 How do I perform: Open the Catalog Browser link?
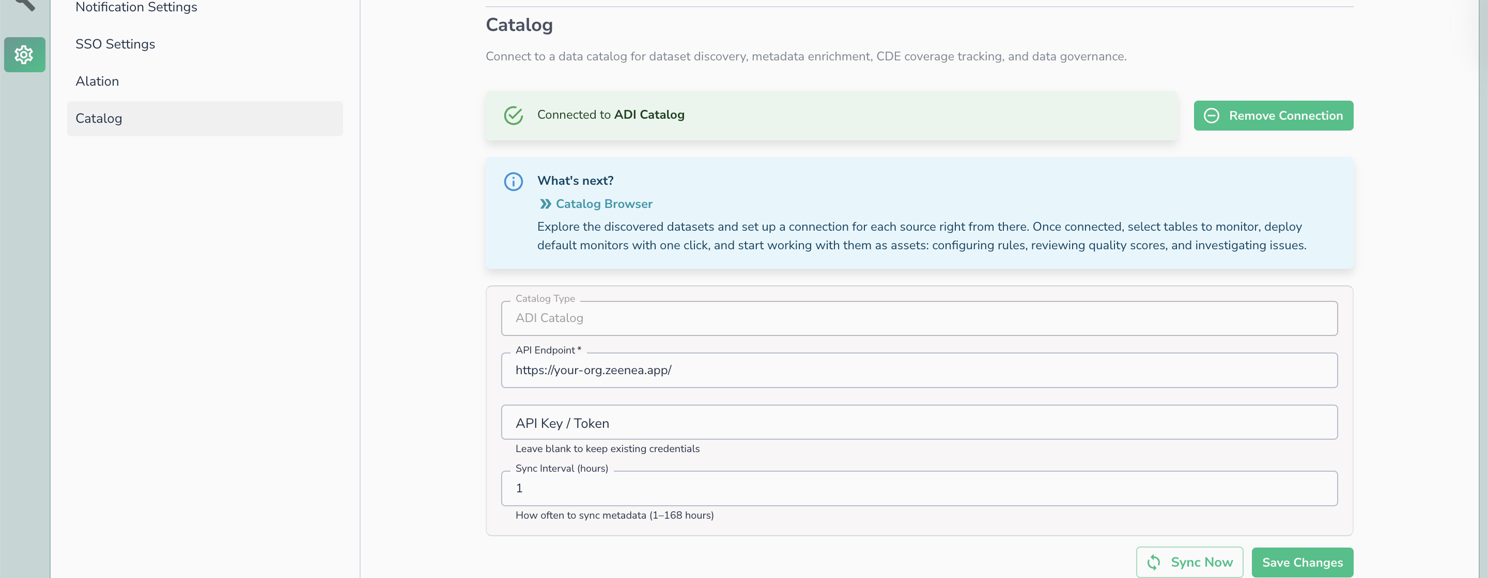603,204
